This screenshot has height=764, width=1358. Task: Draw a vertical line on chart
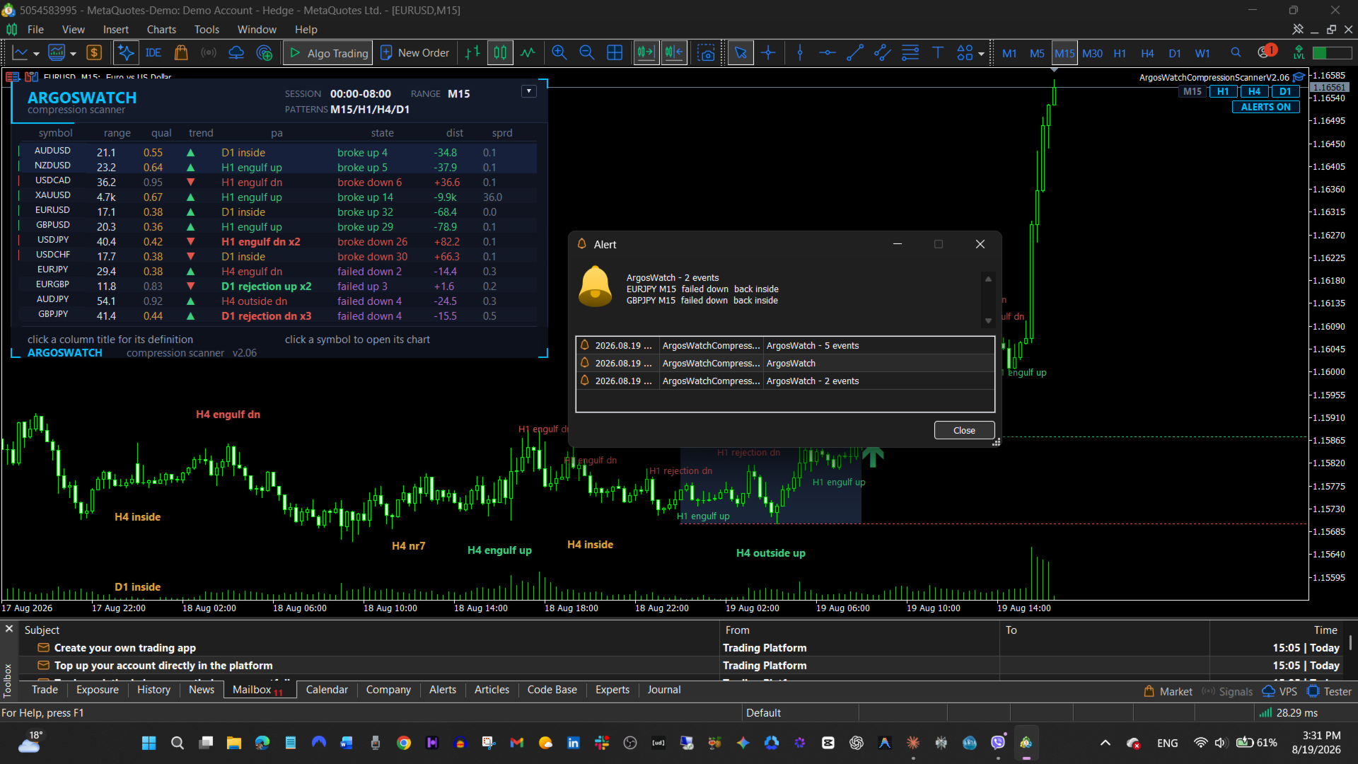tap(800, 53)
